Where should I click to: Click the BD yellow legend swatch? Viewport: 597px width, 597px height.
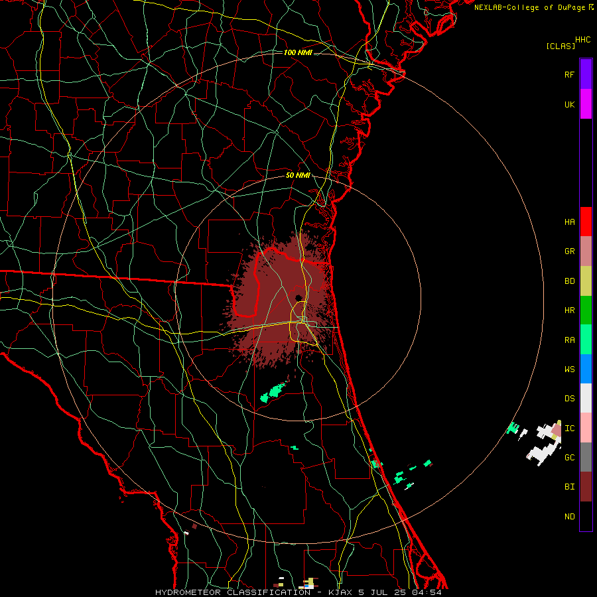tap(586, 281)
